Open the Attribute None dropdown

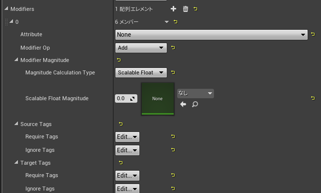tap(212, 35)
